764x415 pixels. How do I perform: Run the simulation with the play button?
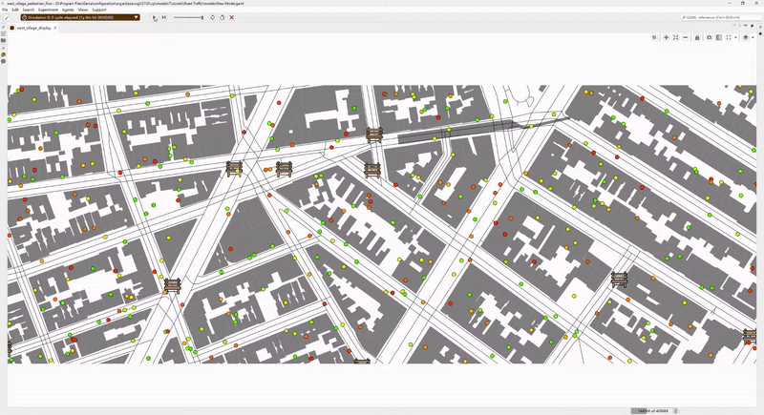pyautogui.click(x=155, y=17)
